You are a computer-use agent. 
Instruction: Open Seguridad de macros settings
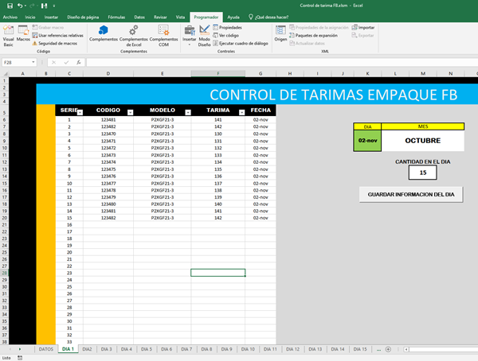point(54,43)
